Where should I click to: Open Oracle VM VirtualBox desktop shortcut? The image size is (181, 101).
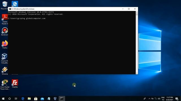click(x=5, y=58)
